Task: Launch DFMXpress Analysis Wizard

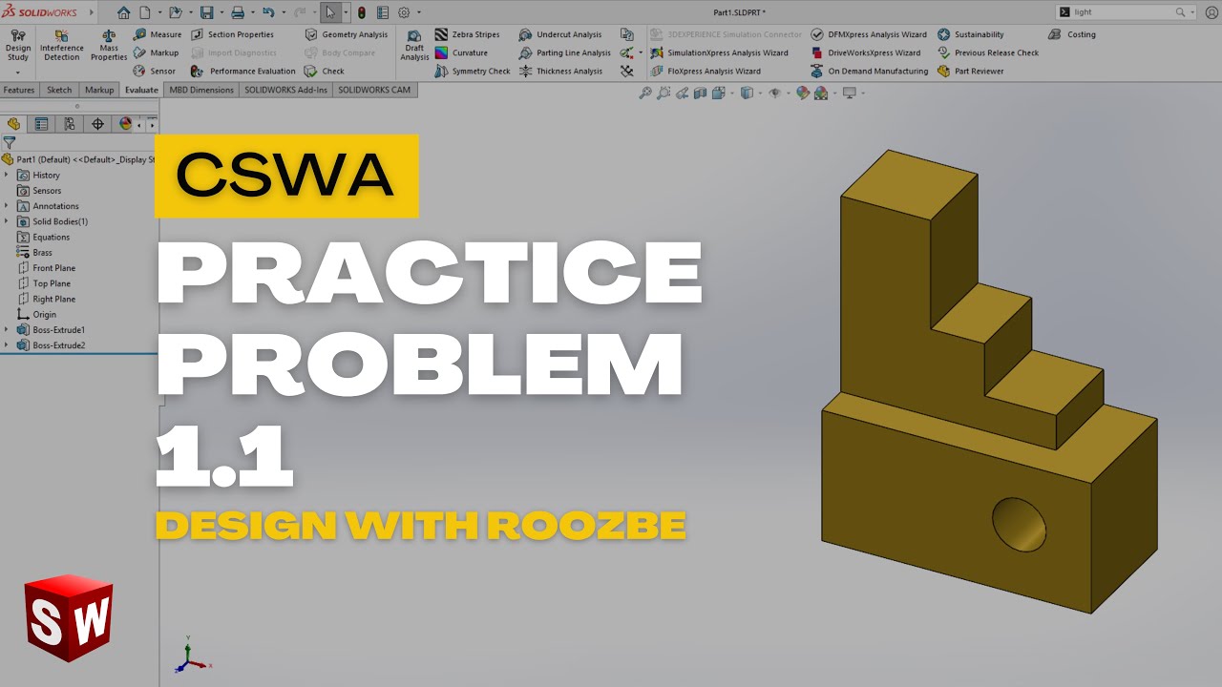Action: click(x=869, y=34)
